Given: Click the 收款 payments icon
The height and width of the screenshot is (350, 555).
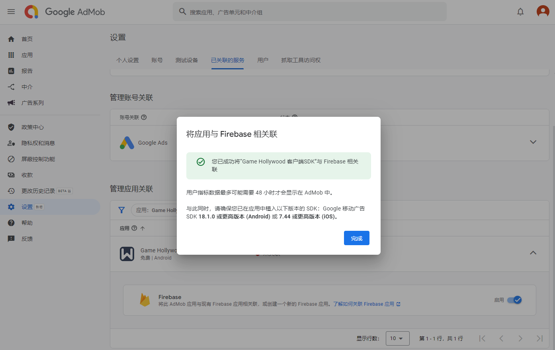Looking at the screenshot, I should click(11, 175).
